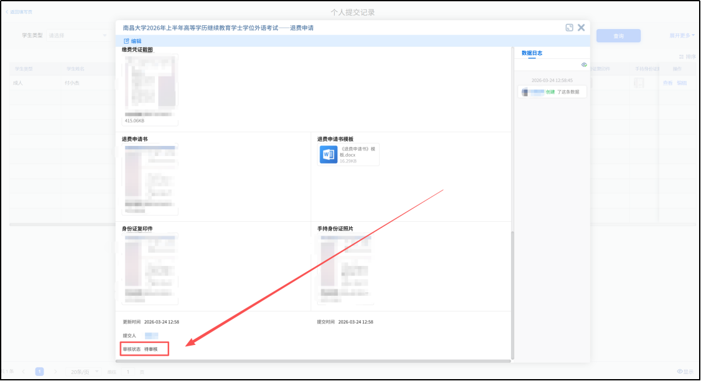Click the blurred 提交人 name value
Image resolution: width=701 pixels, height=381 pixels.
click(151, 336)
